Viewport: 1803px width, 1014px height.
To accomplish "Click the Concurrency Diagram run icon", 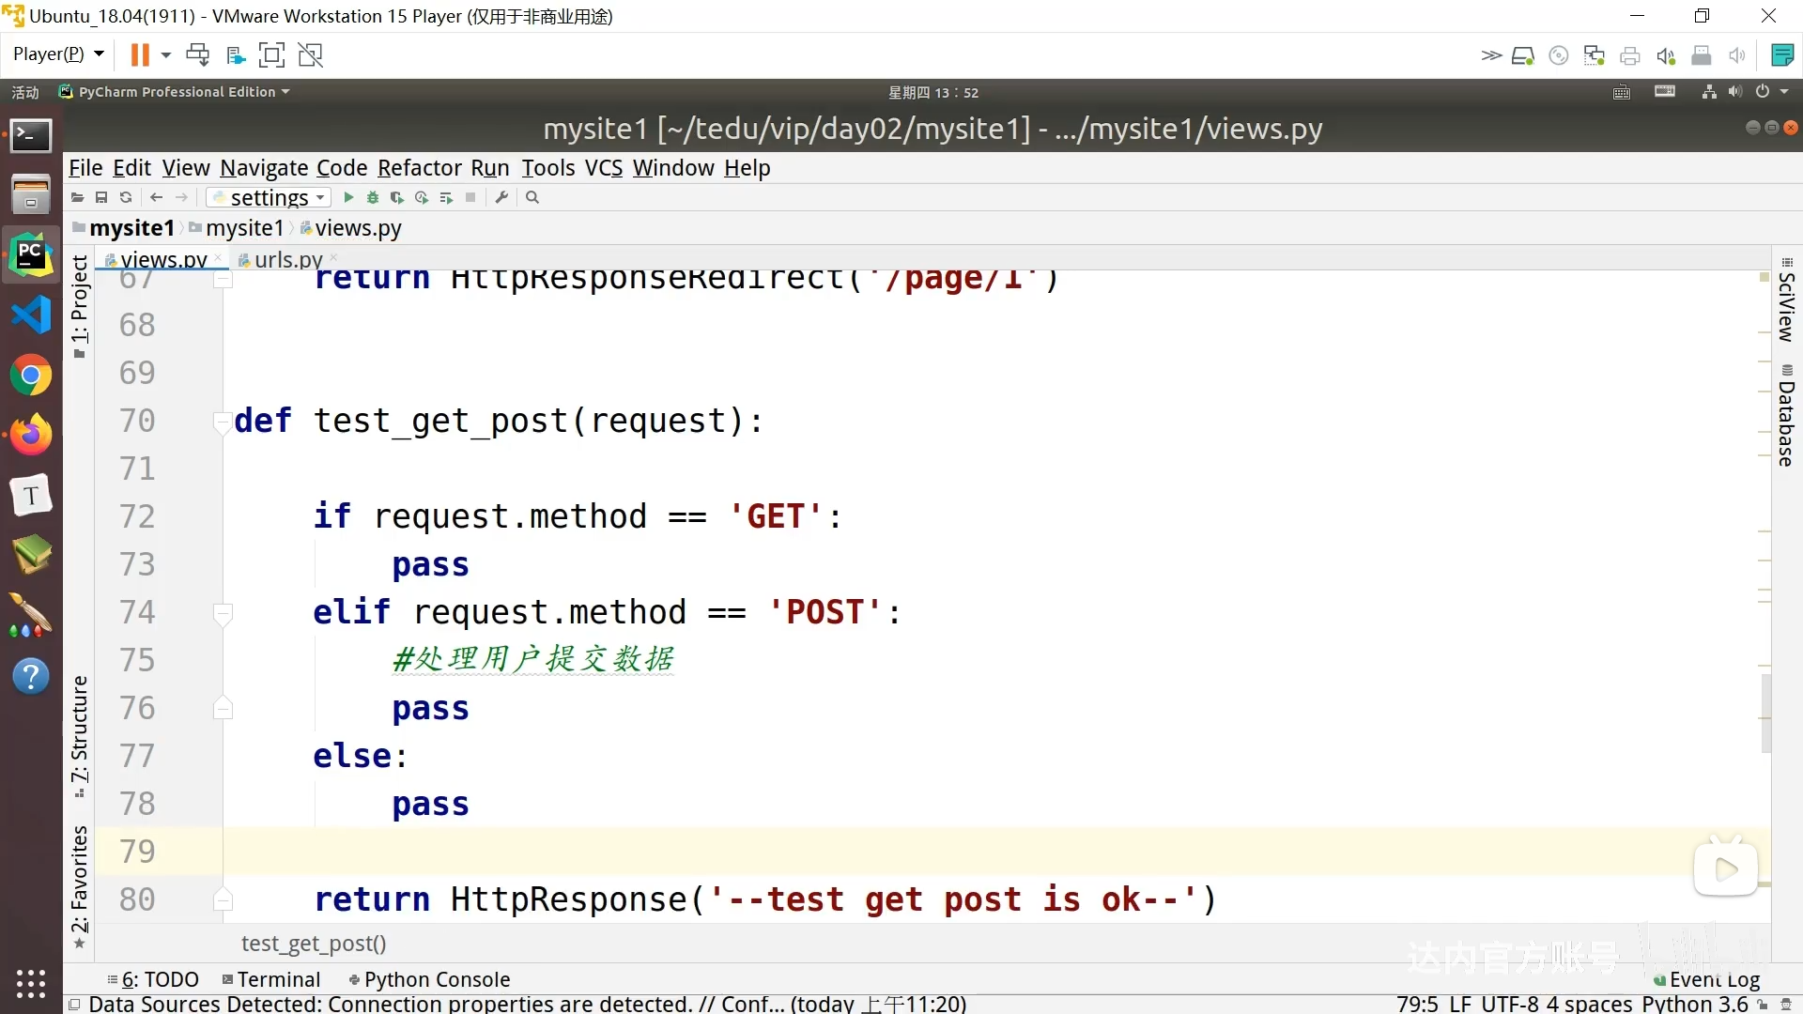I will 446,198.
